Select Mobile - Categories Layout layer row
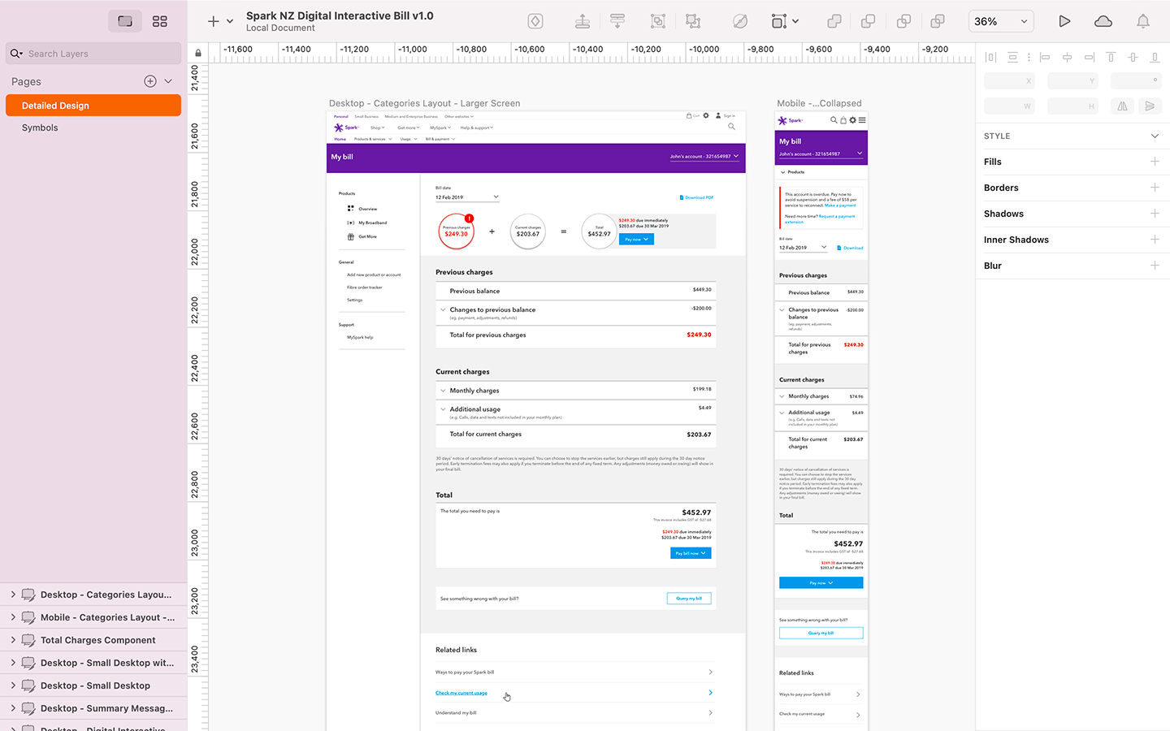Viewport: 1170px width, 731px height. click(93, 617)
